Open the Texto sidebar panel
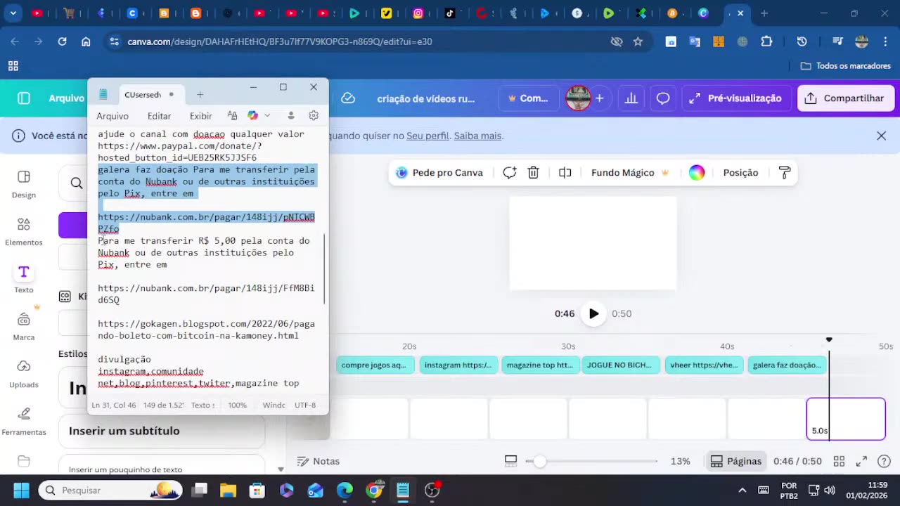Viewport: 900px width, 506px height. [24, 279]
